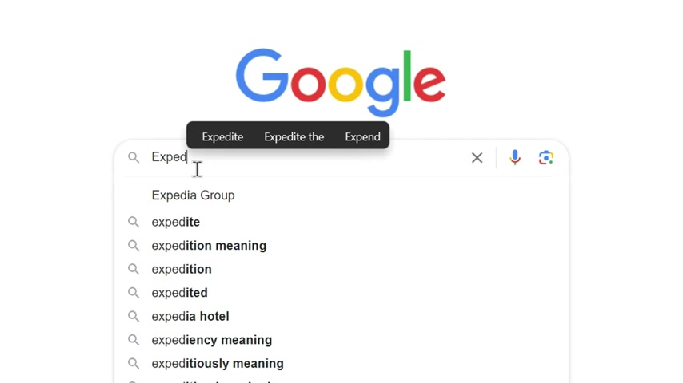Click magnifier icon beside 'expedia hotel'
The width and height of the screenshot is (683, 383).
click(134, 316)
